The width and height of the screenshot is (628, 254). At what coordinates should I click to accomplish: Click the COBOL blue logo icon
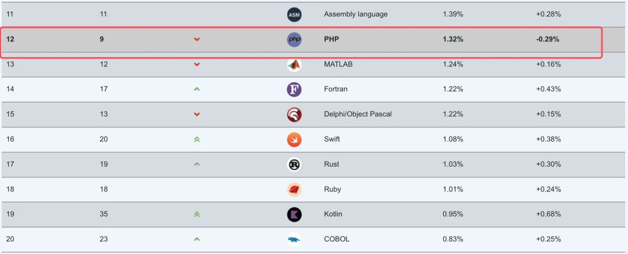(x=294, y=239)
